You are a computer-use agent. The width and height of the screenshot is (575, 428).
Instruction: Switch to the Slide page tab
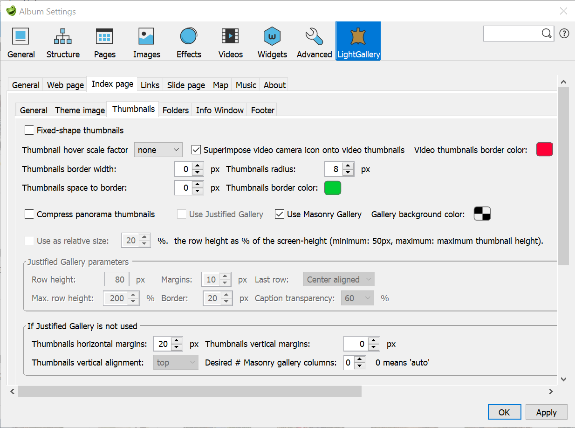point(186,85)
